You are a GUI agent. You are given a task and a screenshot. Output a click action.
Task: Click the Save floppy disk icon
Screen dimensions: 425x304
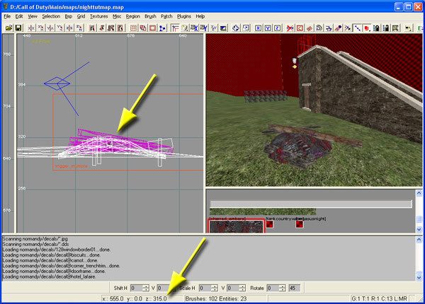point(18,28)
